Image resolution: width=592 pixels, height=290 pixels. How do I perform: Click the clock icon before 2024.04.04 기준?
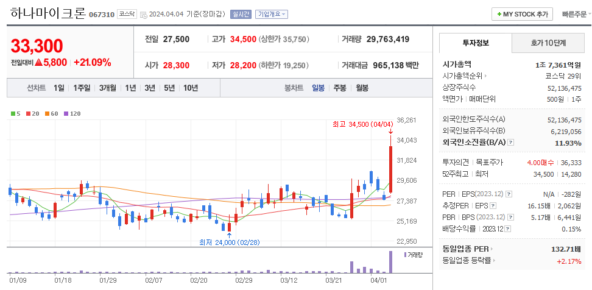coord(144,15)
